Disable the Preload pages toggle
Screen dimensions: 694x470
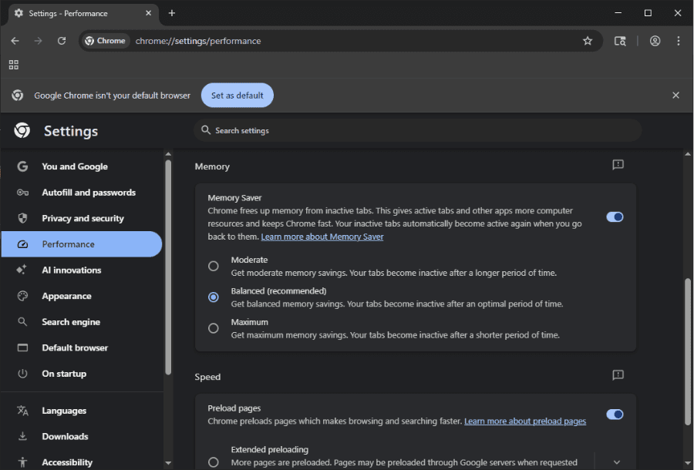pyautogui.click(x=615, y=415)
